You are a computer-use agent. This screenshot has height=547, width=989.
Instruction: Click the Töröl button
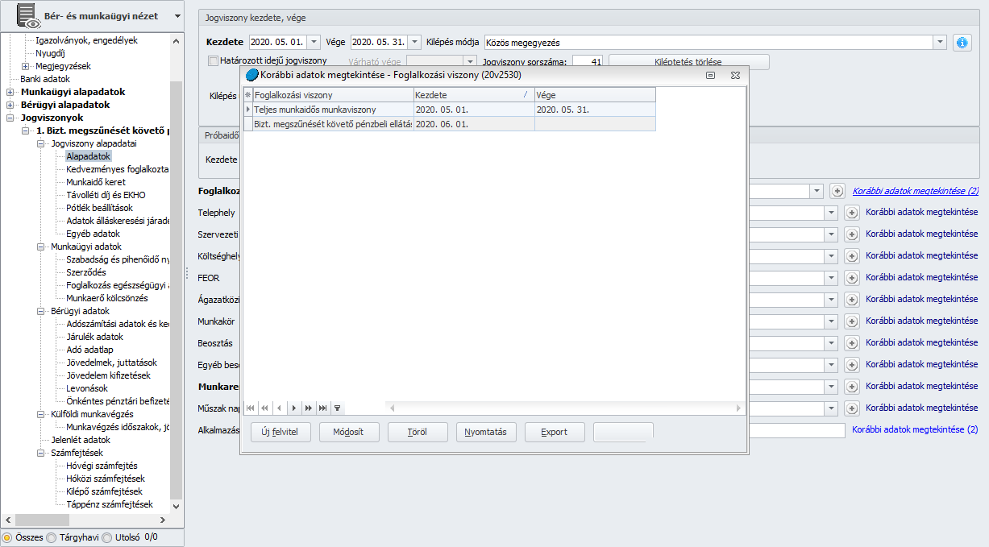click(x=418, y=432)
